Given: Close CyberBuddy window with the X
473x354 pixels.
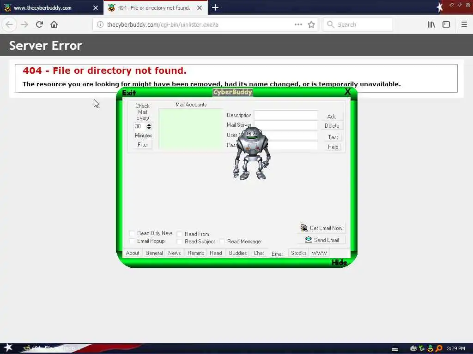Looking at the screenshot, I should coord(347,92).
